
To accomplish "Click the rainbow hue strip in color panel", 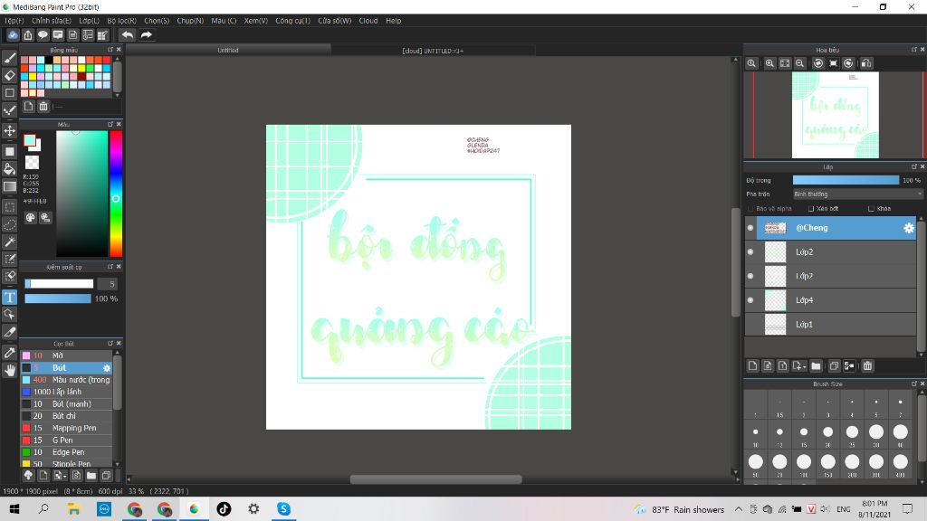I will pyautogui.click(x=116, y=194).
